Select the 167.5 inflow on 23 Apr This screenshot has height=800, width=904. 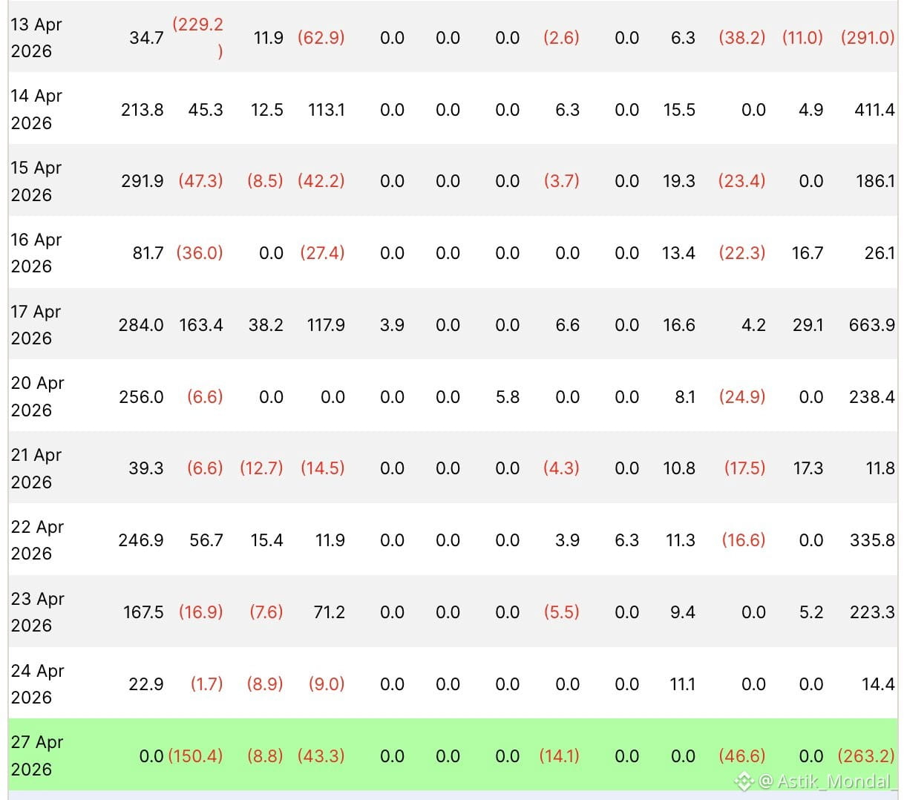[x=143, y=612]
